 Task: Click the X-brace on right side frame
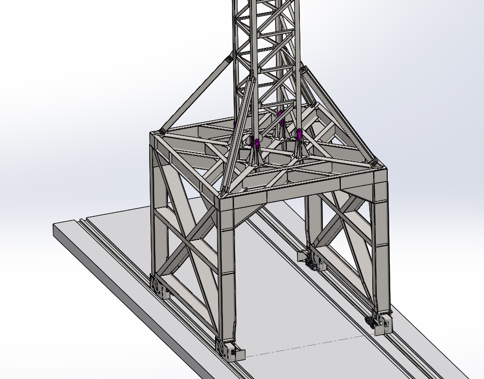click(x=344, y=224)
